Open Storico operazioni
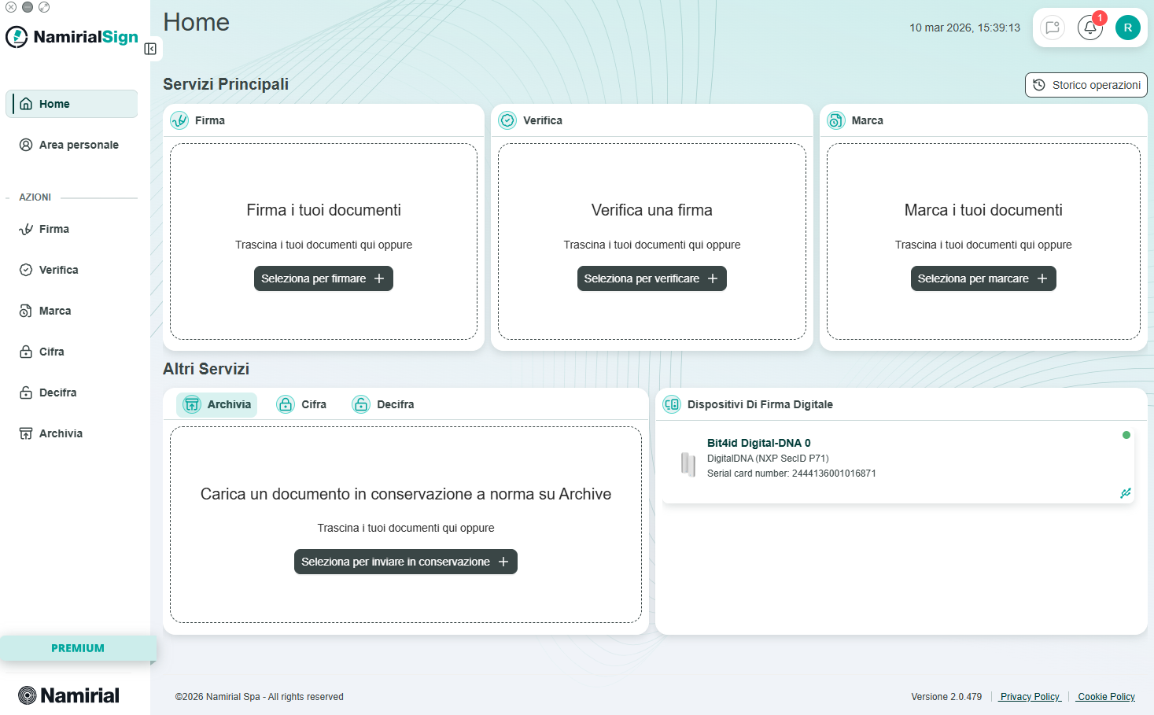The width and height of the screenshot is (1154, 715). [1086, 85]
